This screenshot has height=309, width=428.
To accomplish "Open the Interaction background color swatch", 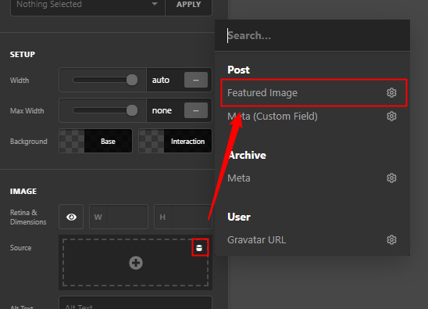I will point(175,141).
